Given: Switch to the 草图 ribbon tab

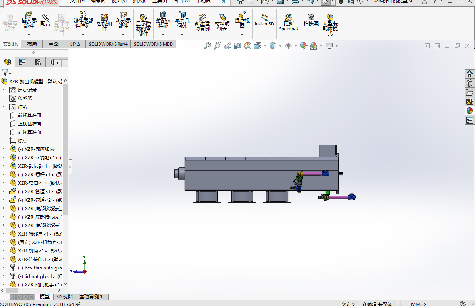Looking at the screenshot, I should point(54,44).
